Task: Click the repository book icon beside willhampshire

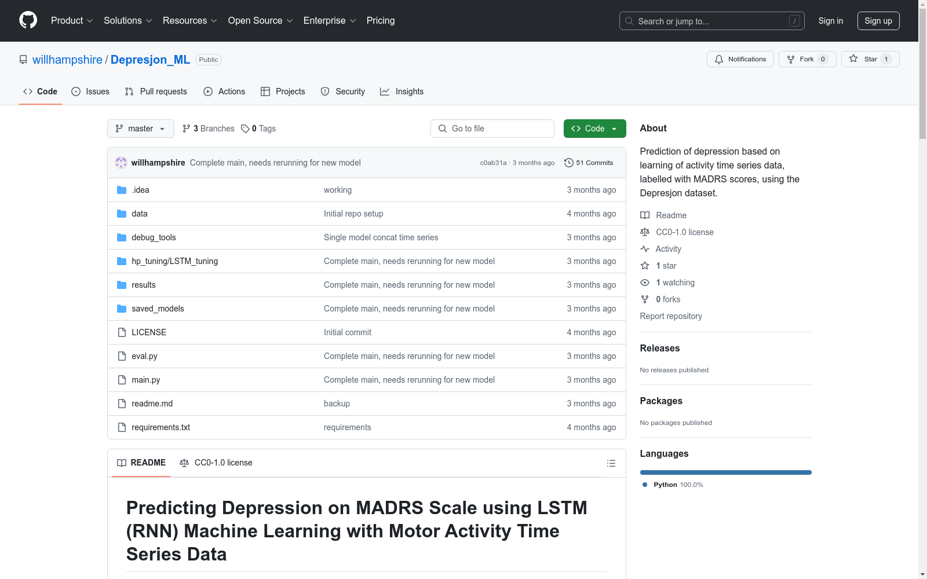Action: (x=23, y=60)
